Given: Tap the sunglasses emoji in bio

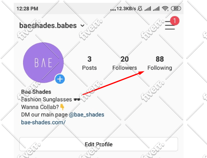Looking at the screenshot, I should (x=77, y=100).
